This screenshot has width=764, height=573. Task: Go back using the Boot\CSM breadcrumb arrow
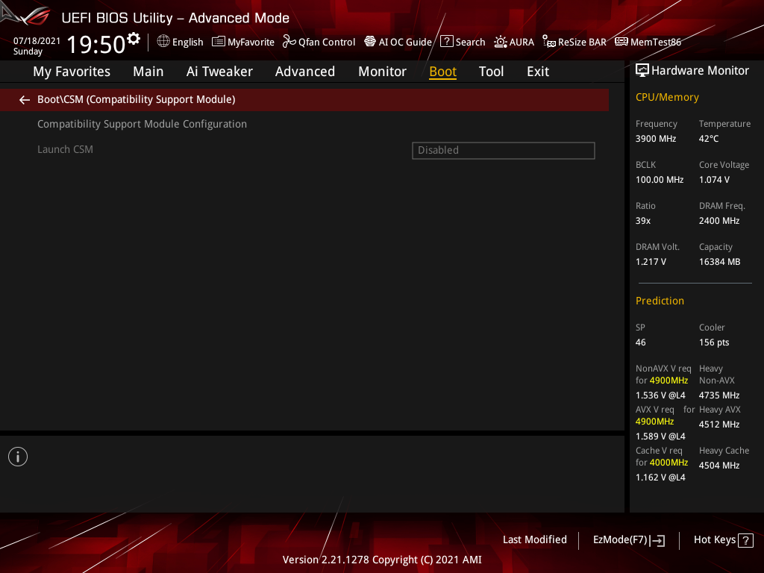click(x=24, y=98)
